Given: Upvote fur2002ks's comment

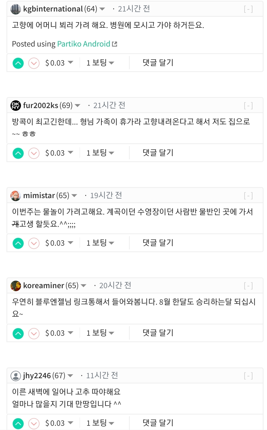Looking at the screenshot, I should (x=18, y=153).
